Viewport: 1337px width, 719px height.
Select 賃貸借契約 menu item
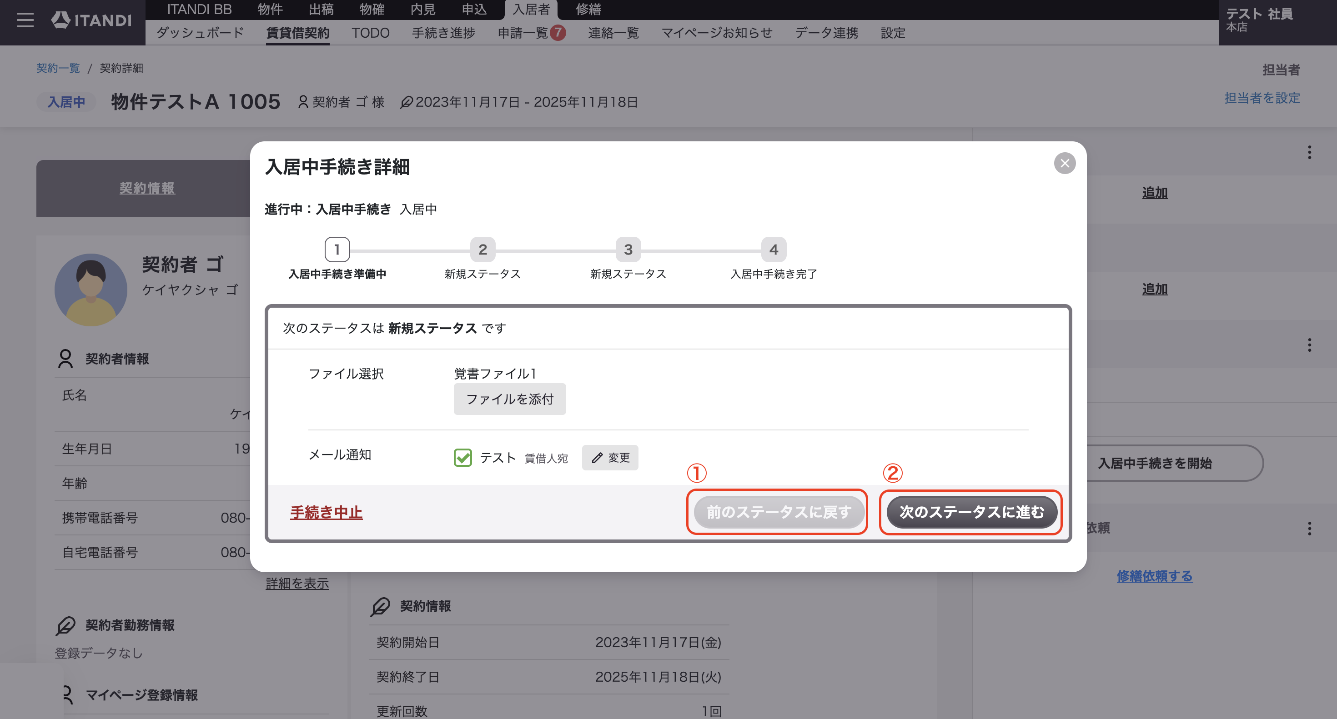[x=298, y=33]
